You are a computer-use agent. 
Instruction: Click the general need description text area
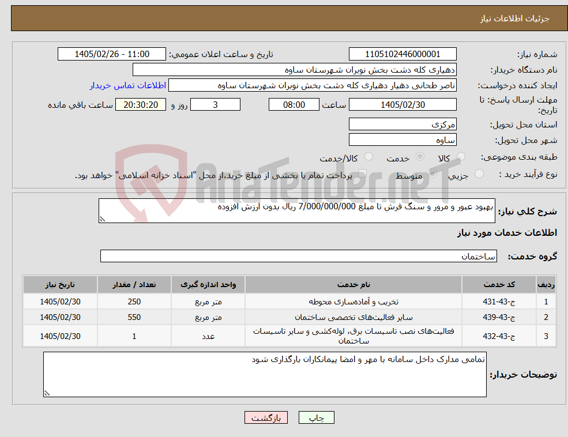[296, 210]
